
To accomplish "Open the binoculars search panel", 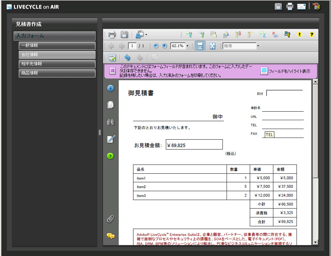I will click(111, 122).
